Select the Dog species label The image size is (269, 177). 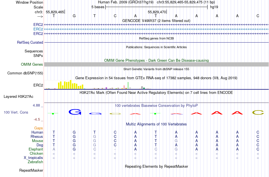point(40,145)
